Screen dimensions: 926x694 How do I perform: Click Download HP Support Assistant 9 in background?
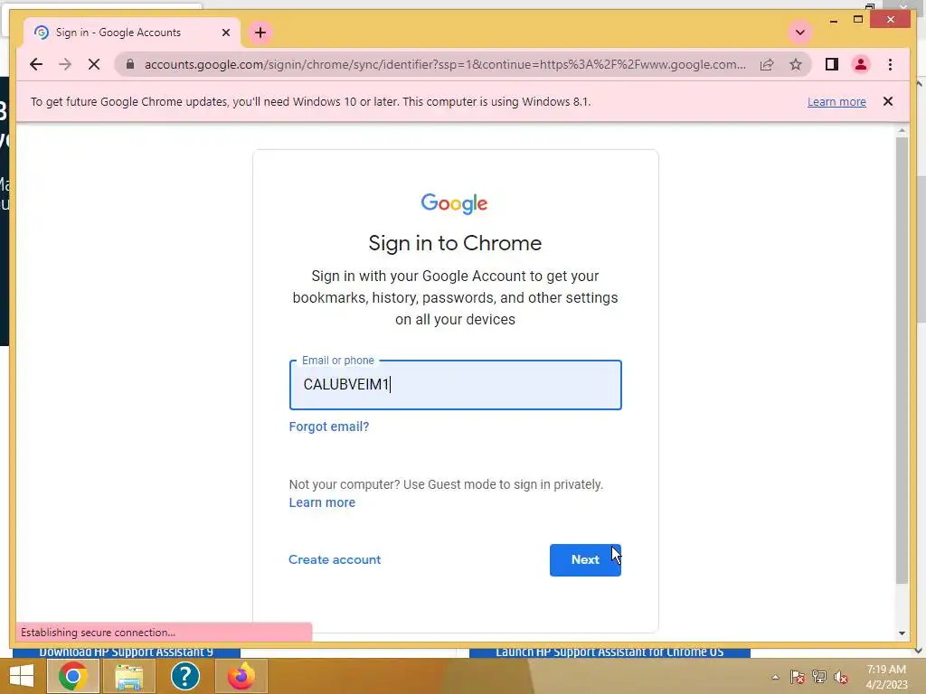[127, 652]
